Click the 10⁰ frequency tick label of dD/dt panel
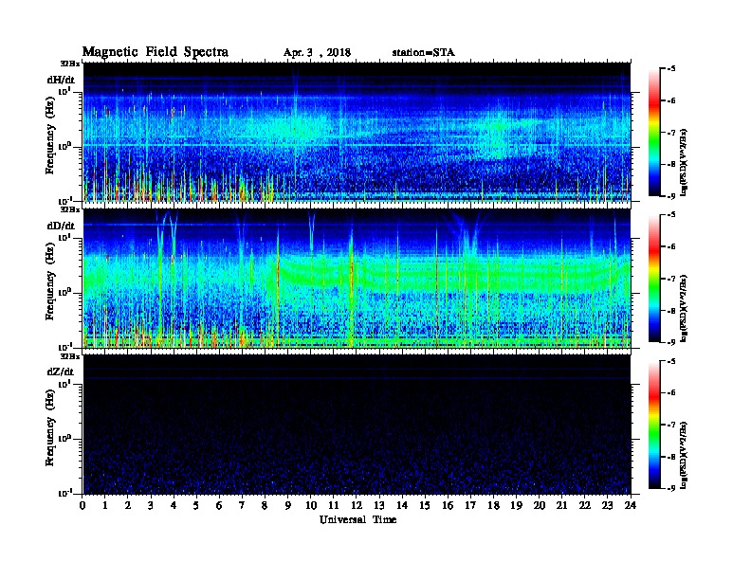Image resolution: width=751 pixels, height=580 pixels. pyautogui.click(x=65, y=293)
